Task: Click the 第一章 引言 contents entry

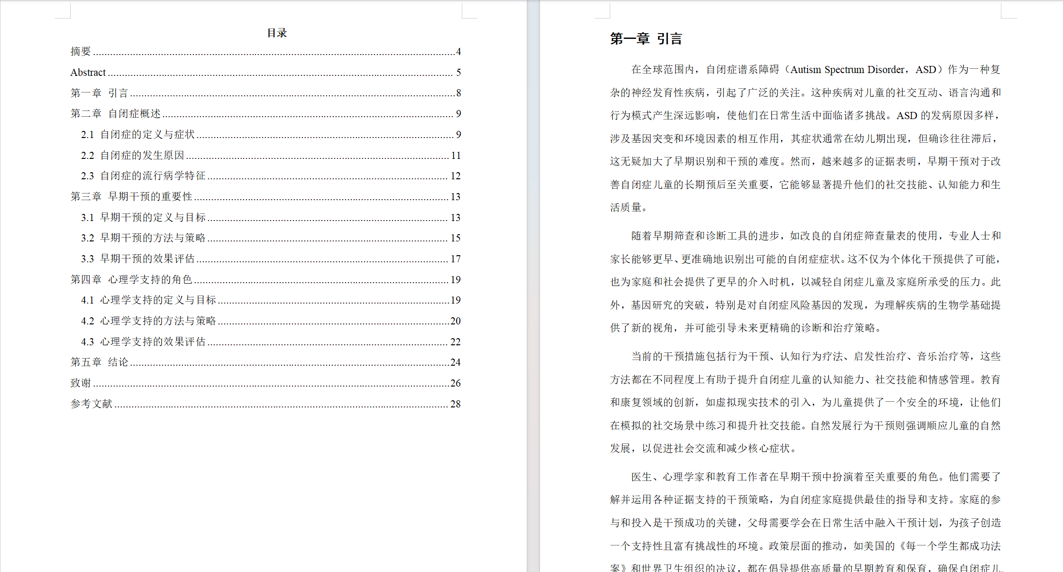Action: coord(100,93)
